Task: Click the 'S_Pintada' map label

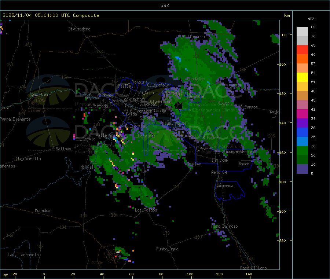Action: (x=98, y=106)
